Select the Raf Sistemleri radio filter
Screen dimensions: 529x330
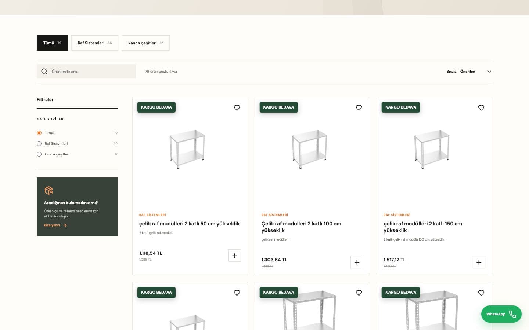39,143
